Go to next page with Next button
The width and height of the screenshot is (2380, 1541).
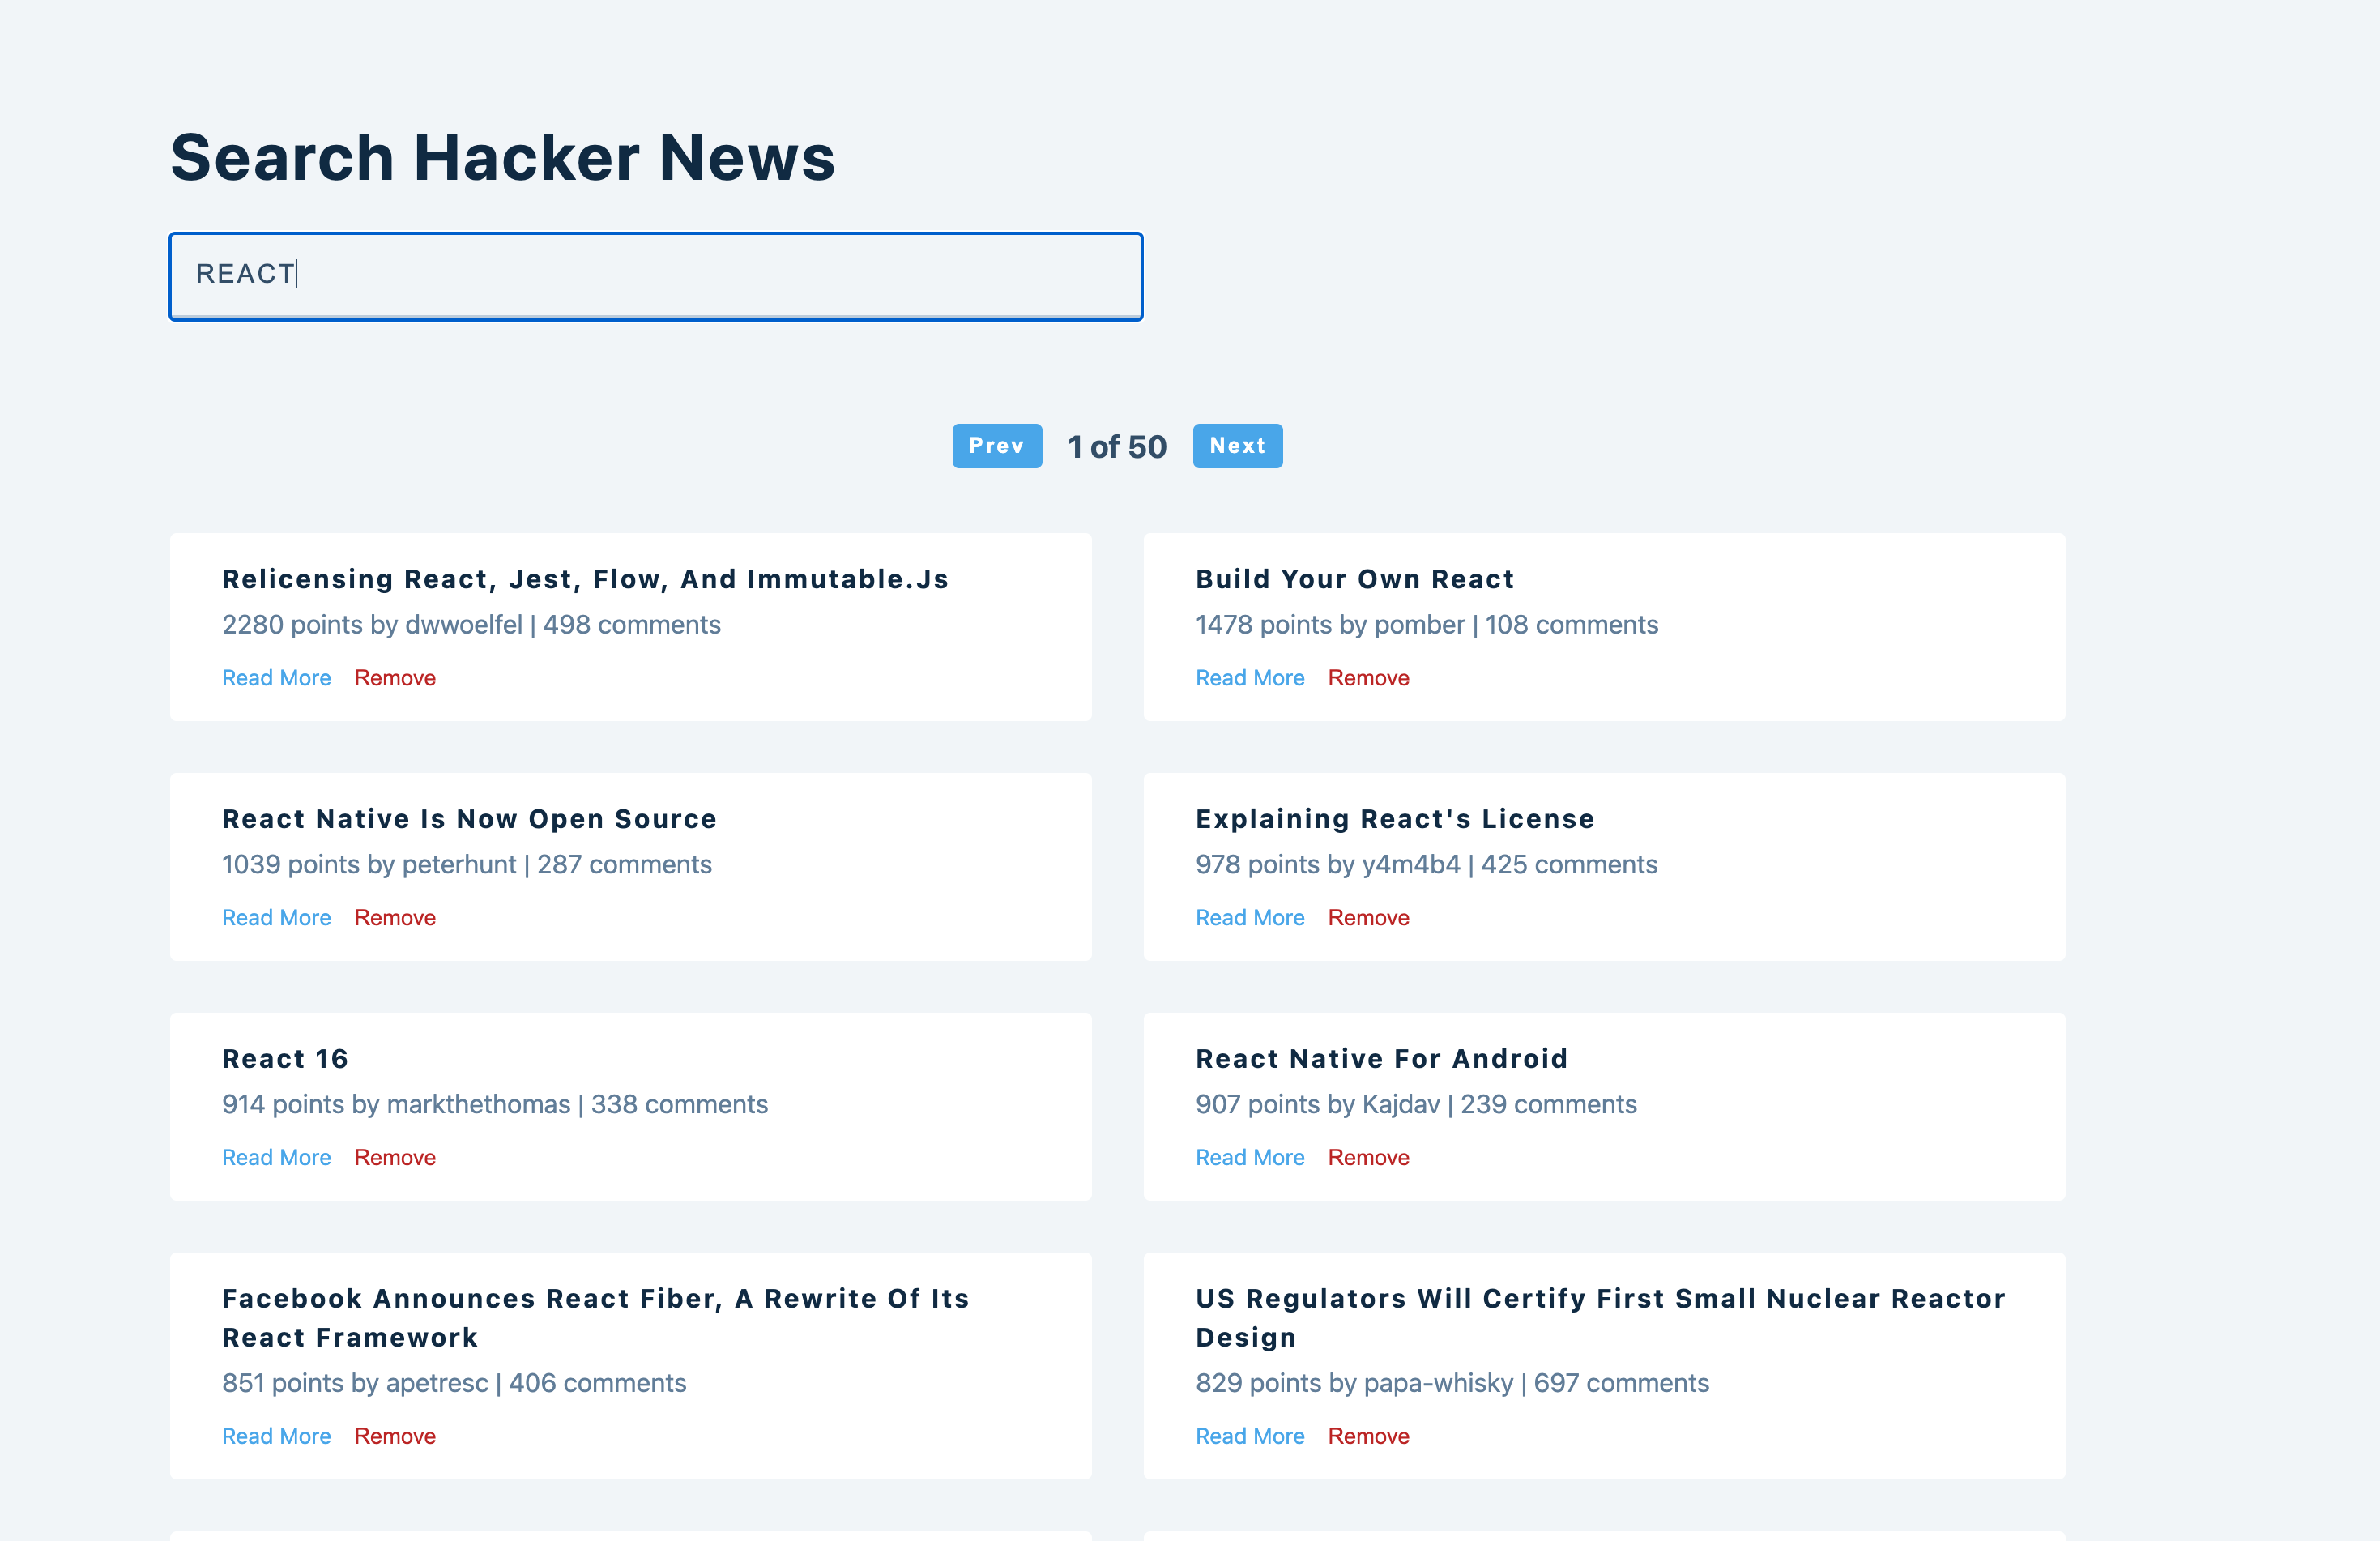pyautogui.click(x=1237, y=446)
